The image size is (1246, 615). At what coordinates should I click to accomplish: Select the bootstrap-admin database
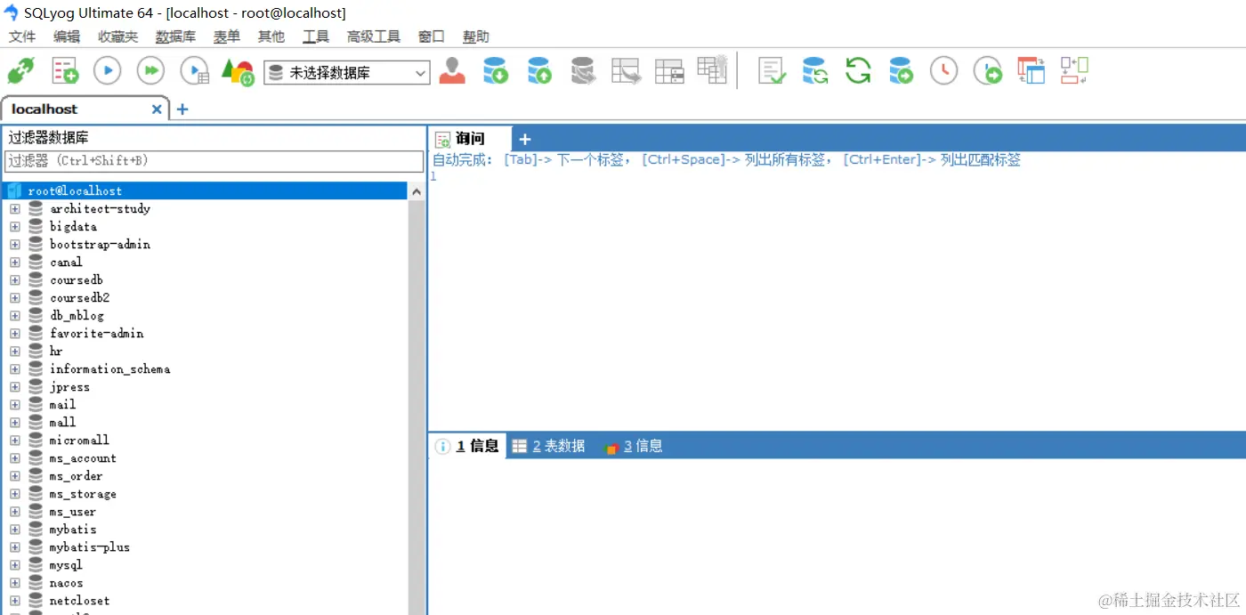tap(100, 244)
